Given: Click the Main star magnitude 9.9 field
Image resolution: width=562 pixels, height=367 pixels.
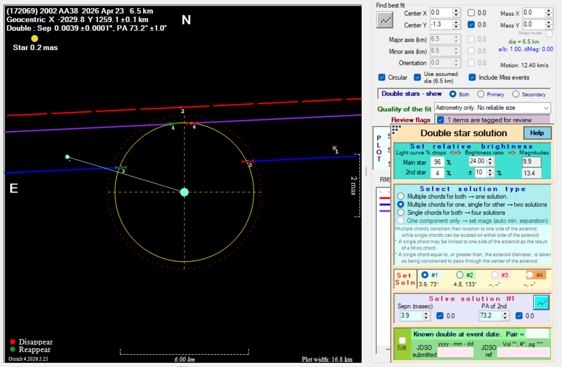Looking at the screenshot, I should tap(531, 162).
